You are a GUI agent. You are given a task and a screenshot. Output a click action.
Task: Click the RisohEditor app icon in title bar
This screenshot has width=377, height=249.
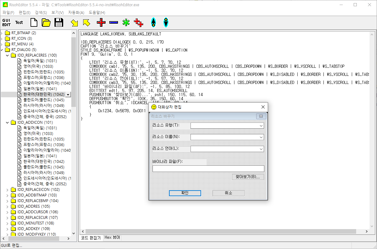pyautogui.click(x=5, y=5)
